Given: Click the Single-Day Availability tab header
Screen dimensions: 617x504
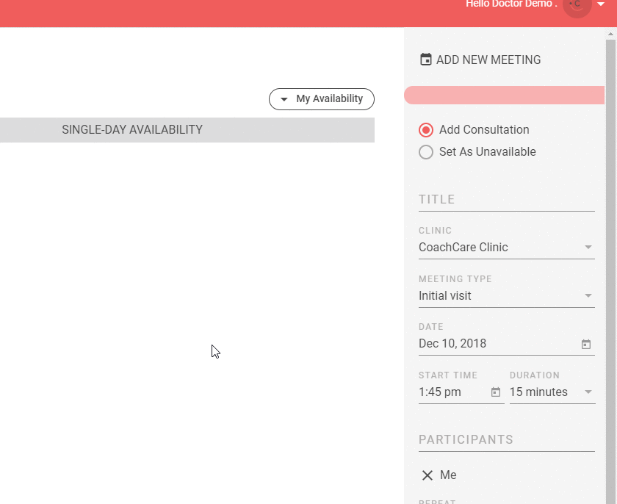Looking at the screenshot, I should pos(132,130).
